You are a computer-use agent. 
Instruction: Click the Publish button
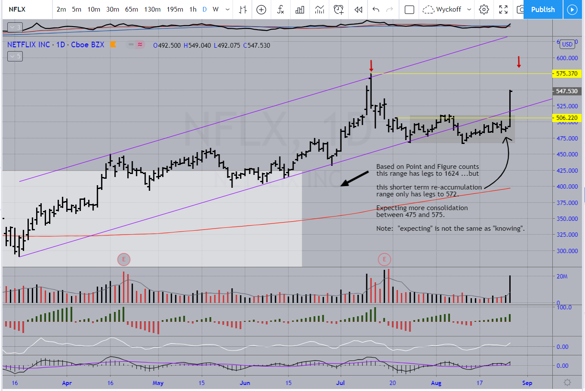coord(543,9)
